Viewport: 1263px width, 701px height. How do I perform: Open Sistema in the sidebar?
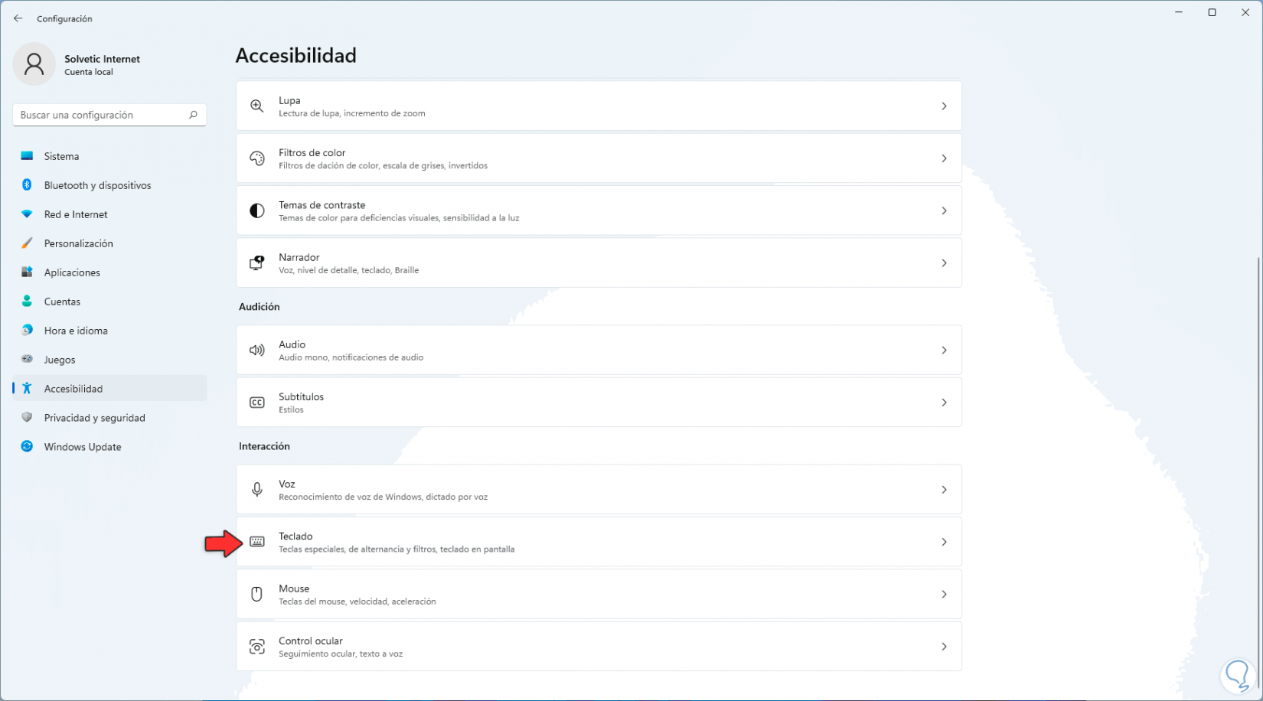(x=61, y=156)
